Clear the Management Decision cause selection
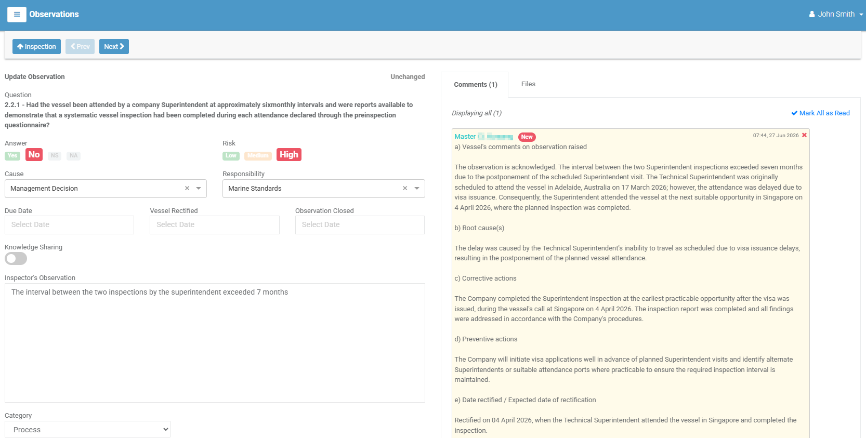The height and width of the screenshot is (438, 866). (187, 188)
